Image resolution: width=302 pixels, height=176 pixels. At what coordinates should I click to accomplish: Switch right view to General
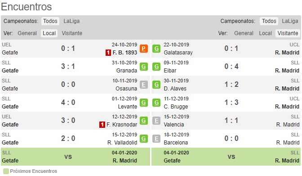pos(244,33)
